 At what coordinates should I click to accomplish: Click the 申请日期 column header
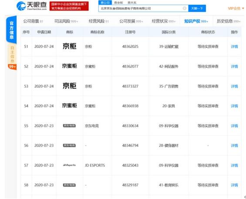[x=44, y=32]
